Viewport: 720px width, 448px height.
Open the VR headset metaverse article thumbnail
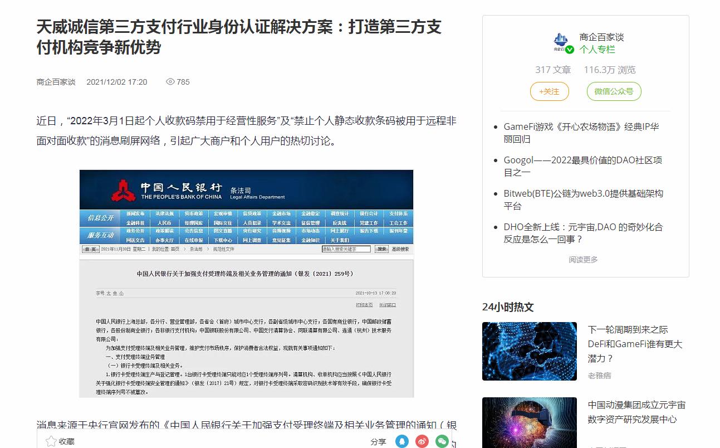(530, 422)
